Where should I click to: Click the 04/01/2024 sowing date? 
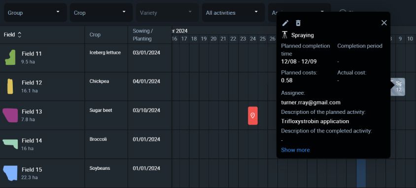146,81
